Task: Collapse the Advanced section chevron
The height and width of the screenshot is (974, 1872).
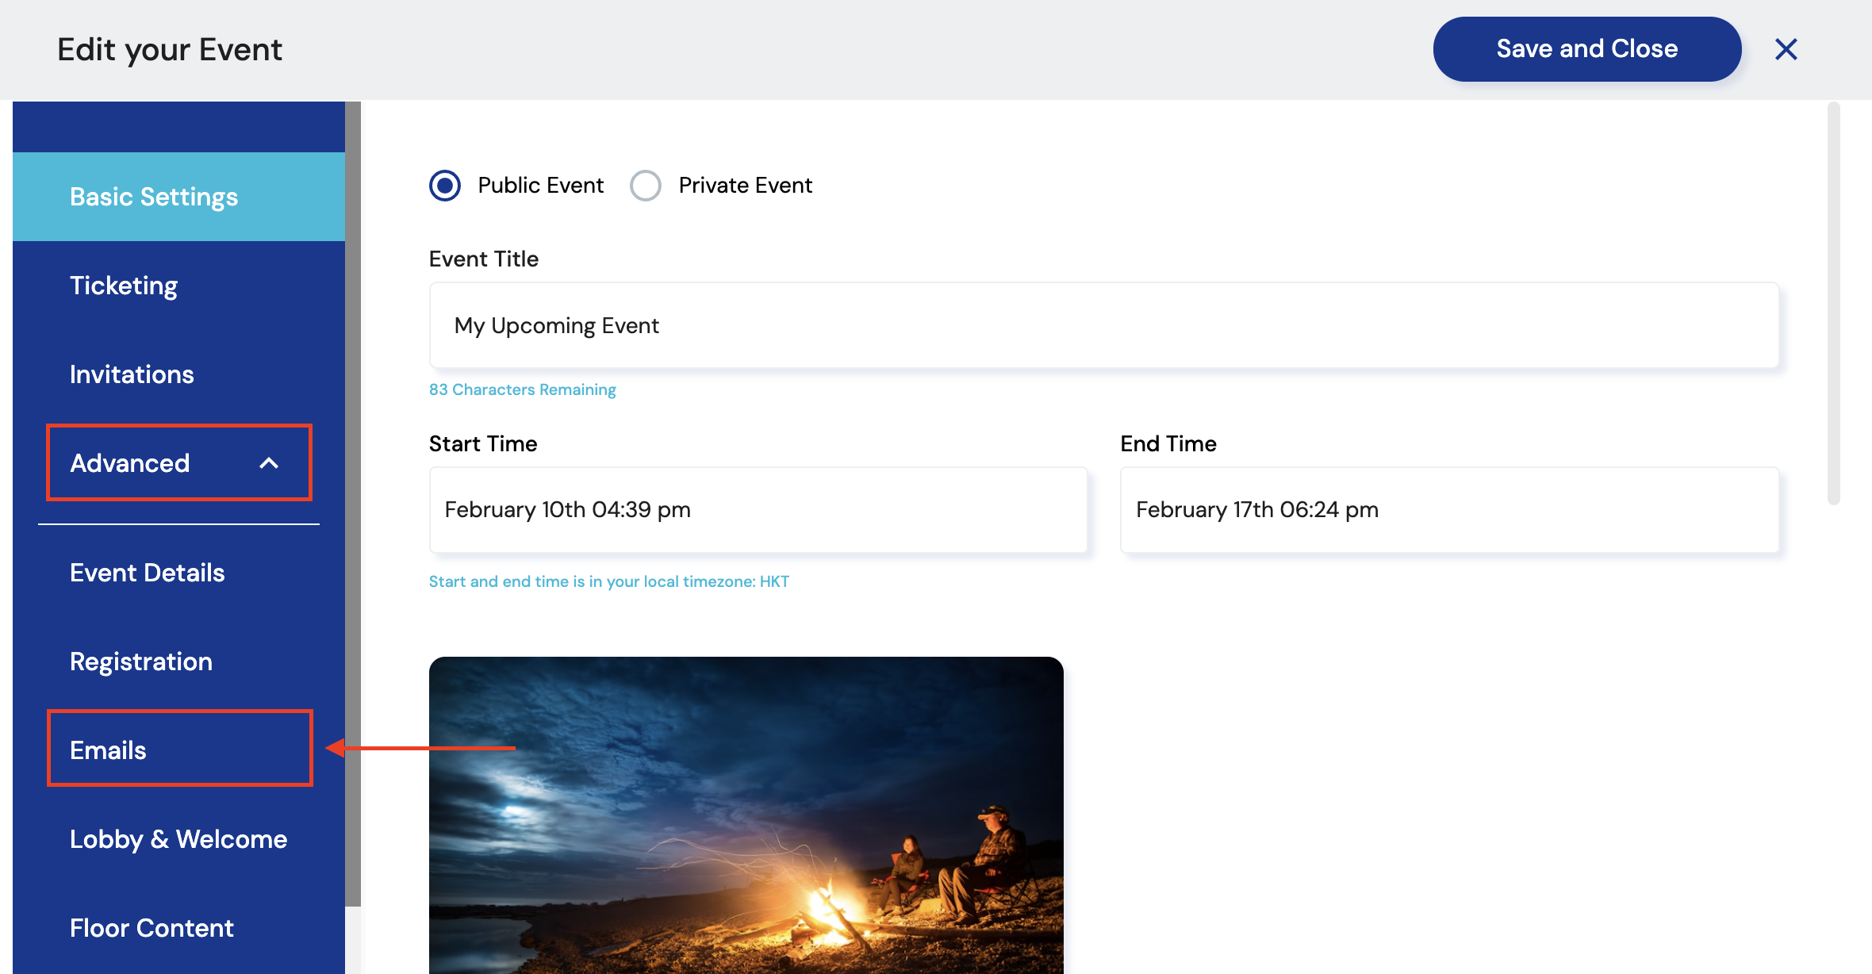Action: 269,463
